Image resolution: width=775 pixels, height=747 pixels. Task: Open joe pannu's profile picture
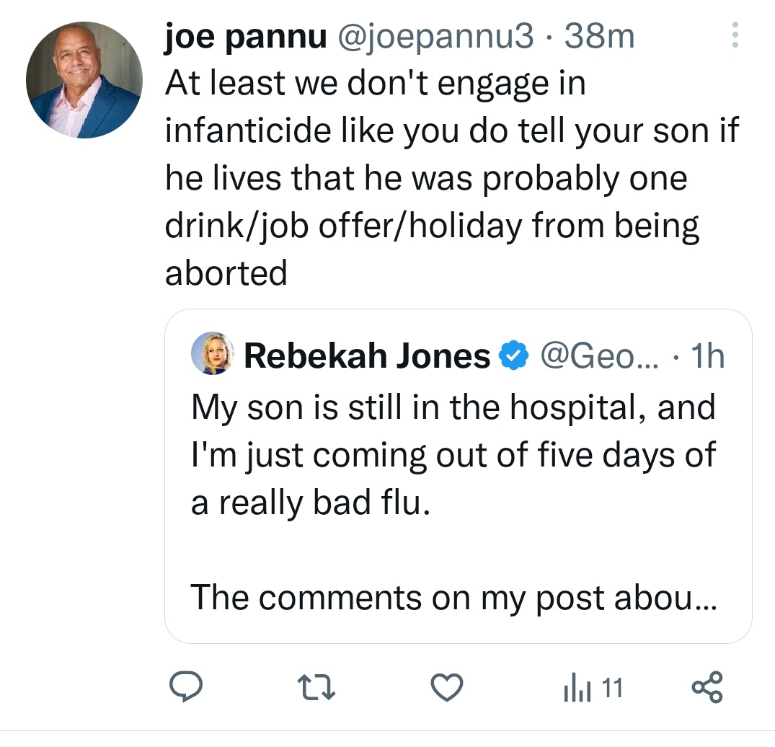coord(84,80)
